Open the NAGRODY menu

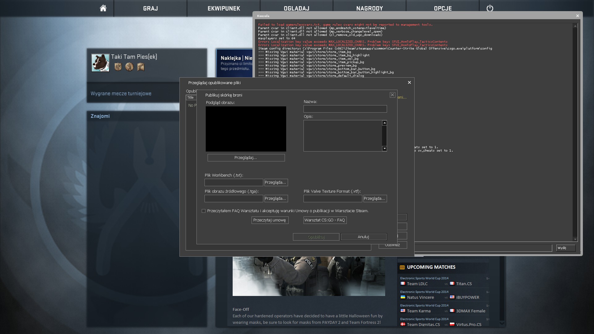pyautogui.click(x=369, y=8)
